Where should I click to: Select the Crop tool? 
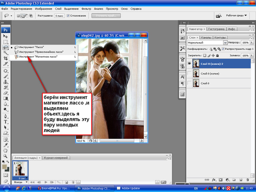point(5,58)
